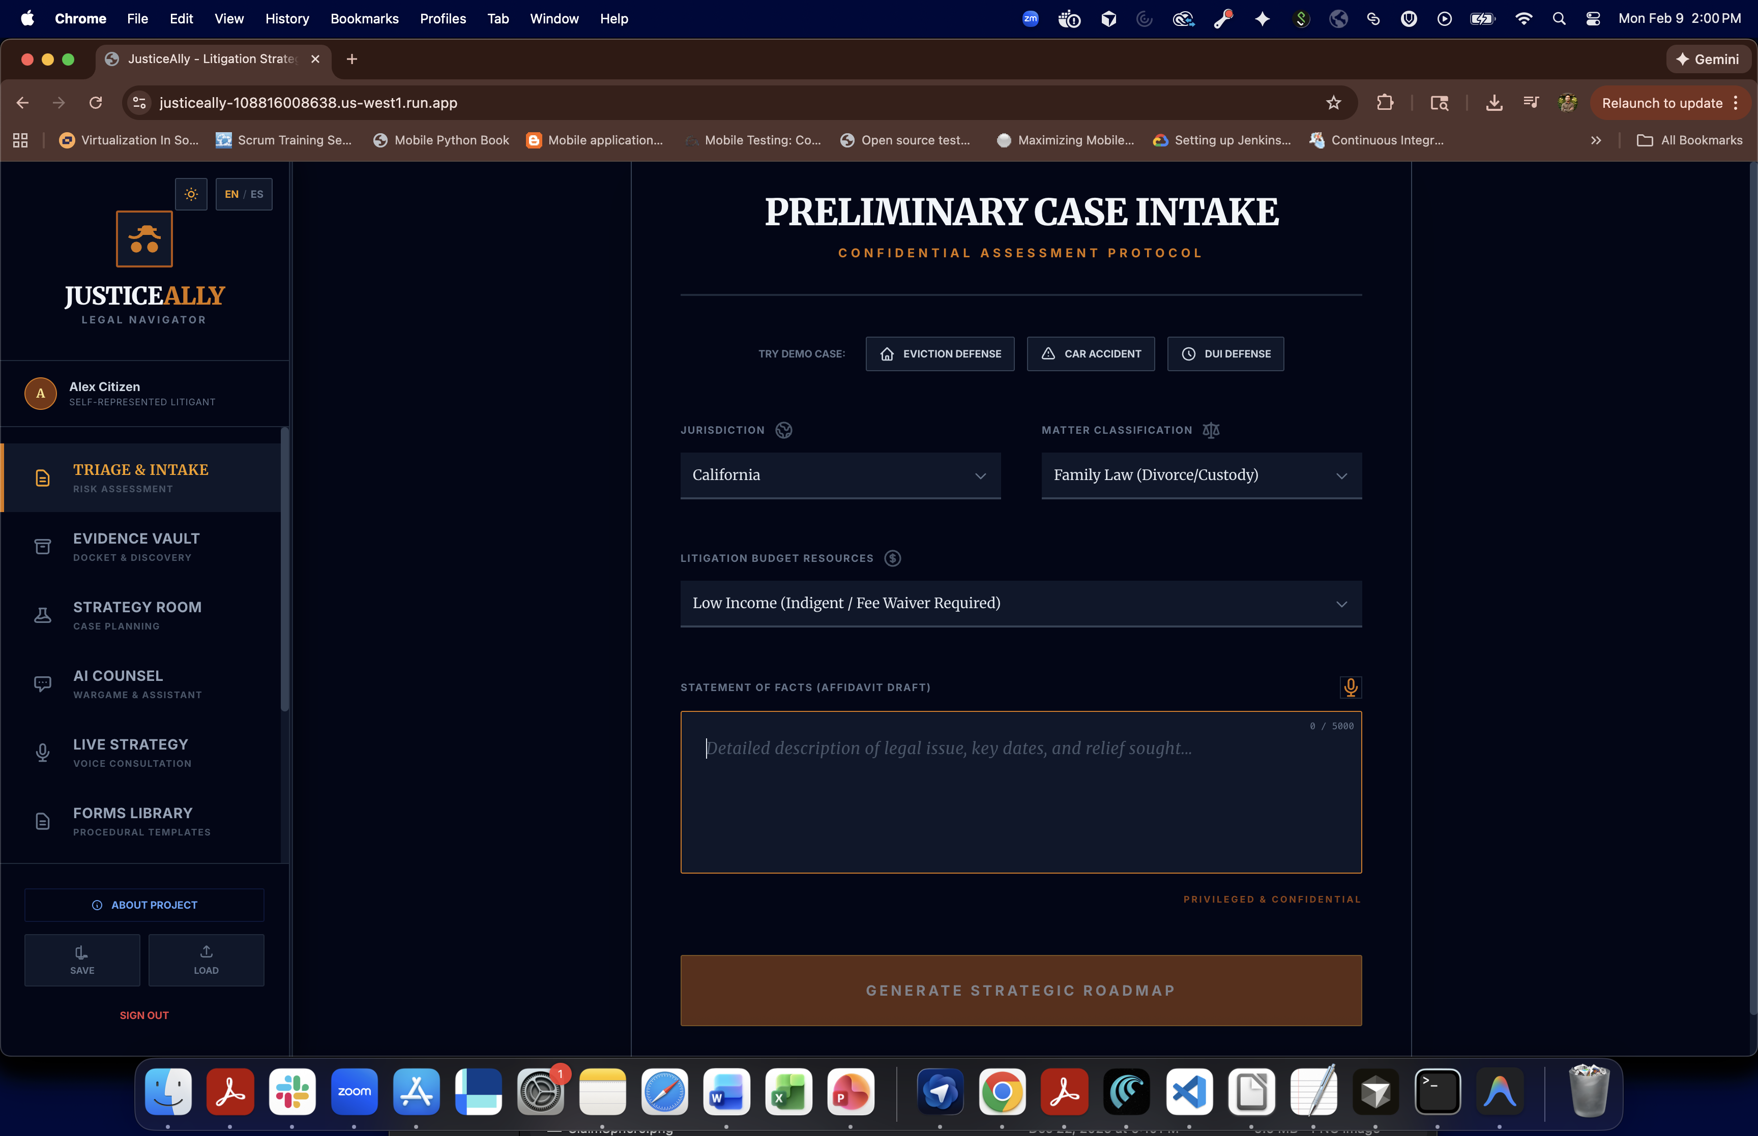Click the Save icon button
Screen dimensions: 1758x1136
[82, 960]
